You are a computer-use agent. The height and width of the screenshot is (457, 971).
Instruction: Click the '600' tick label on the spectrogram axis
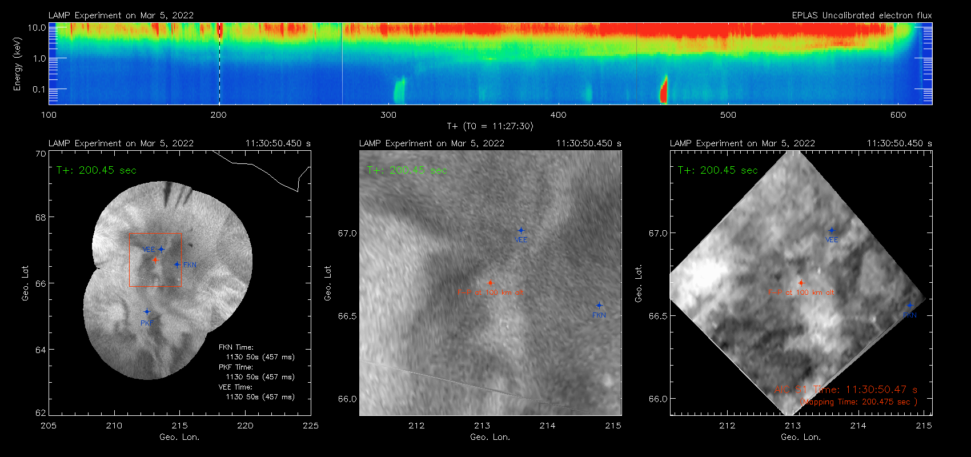pos(898,115)
